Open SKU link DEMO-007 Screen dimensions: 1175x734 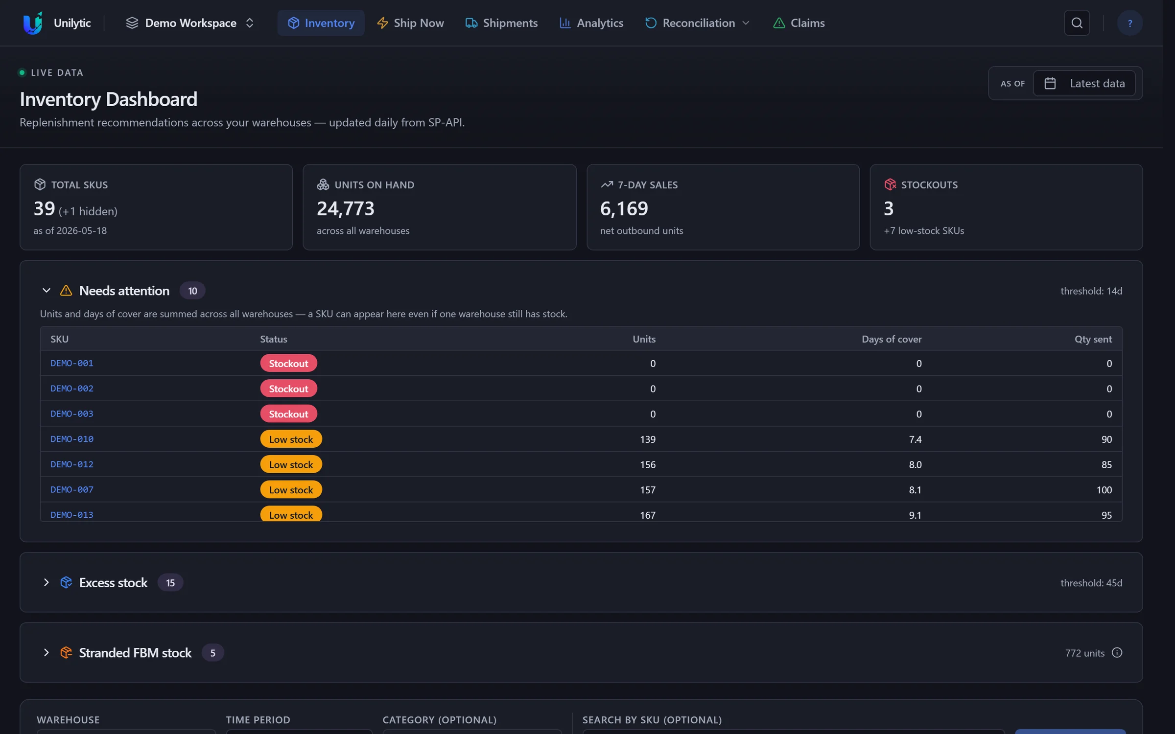72,489
